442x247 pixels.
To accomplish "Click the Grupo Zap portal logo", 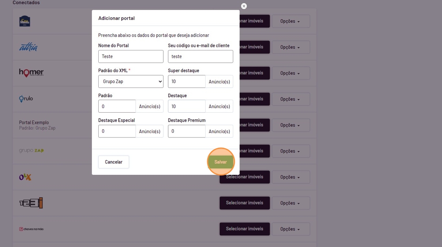I will (x=31, y=151).
